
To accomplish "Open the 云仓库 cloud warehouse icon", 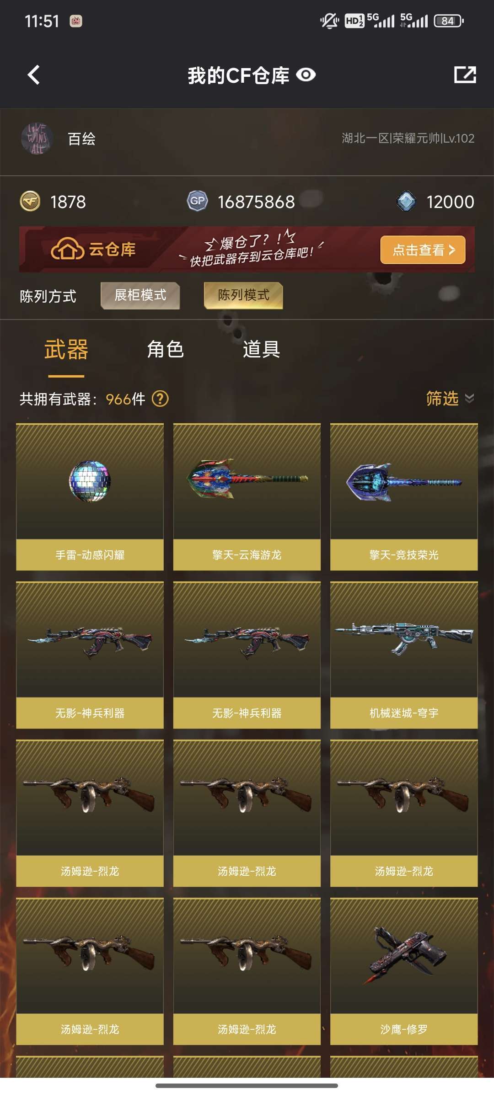I will 67,249.
